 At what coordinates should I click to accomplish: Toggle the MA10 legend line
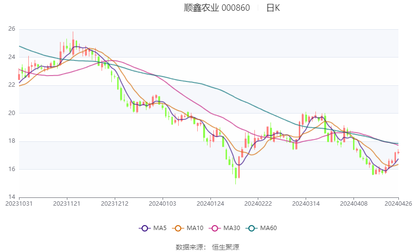(187, 228)
